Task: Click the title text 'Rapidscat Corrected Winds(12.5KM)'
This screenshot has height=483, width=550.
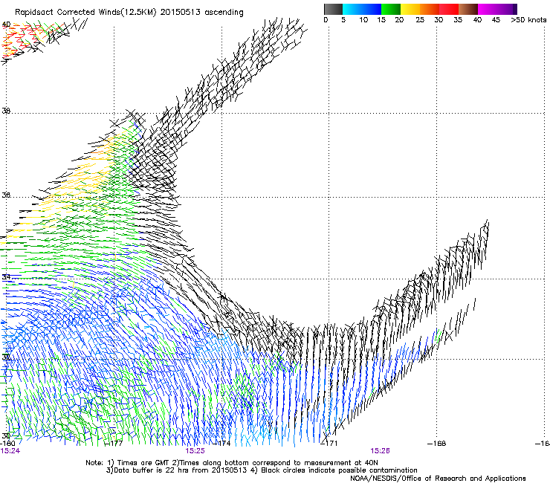Action: point(86,13)
